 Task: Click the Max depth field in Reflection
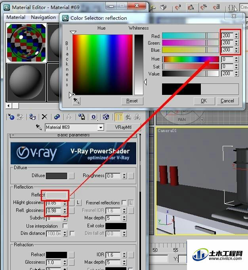[x=113, y=218]
